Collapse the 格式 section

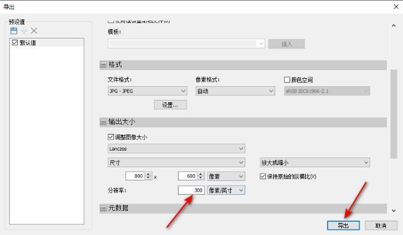coord(104,64)
